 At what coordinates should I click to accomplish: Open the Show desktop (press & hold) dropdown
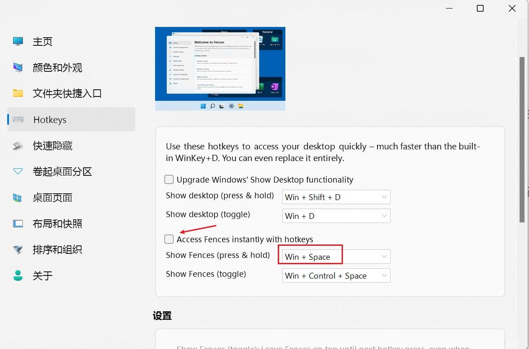[336, 197]
